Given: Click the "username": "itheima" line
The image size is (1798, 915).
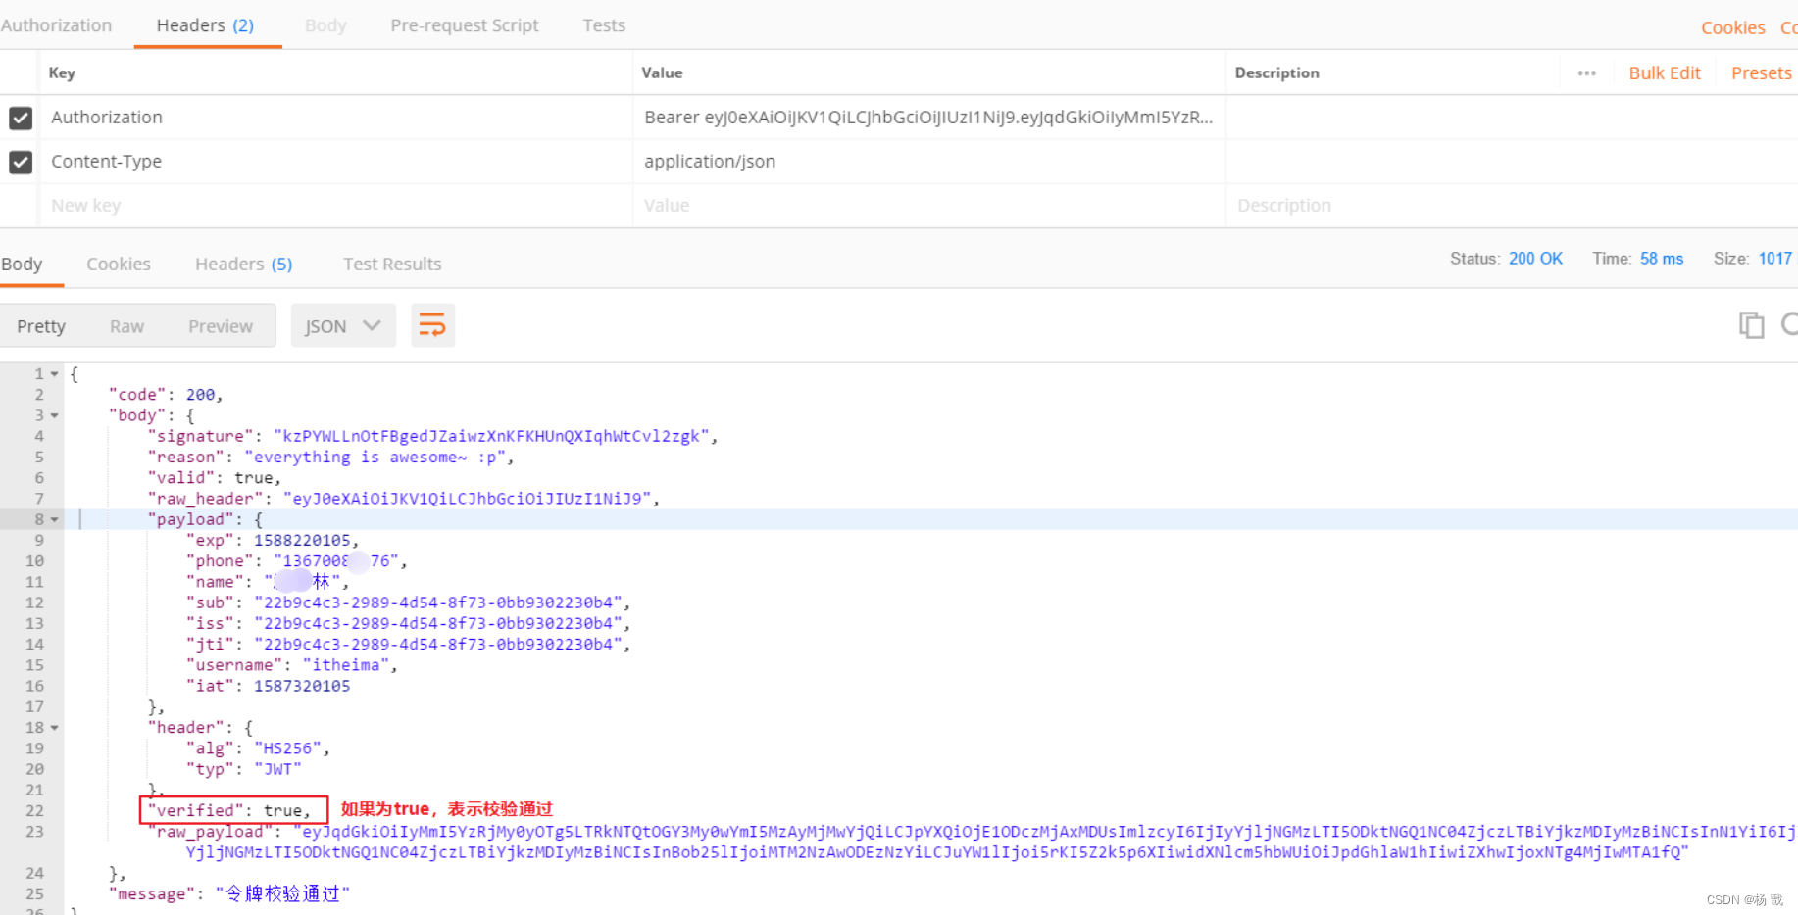Looking at the screenshot, I should point(292,665).
